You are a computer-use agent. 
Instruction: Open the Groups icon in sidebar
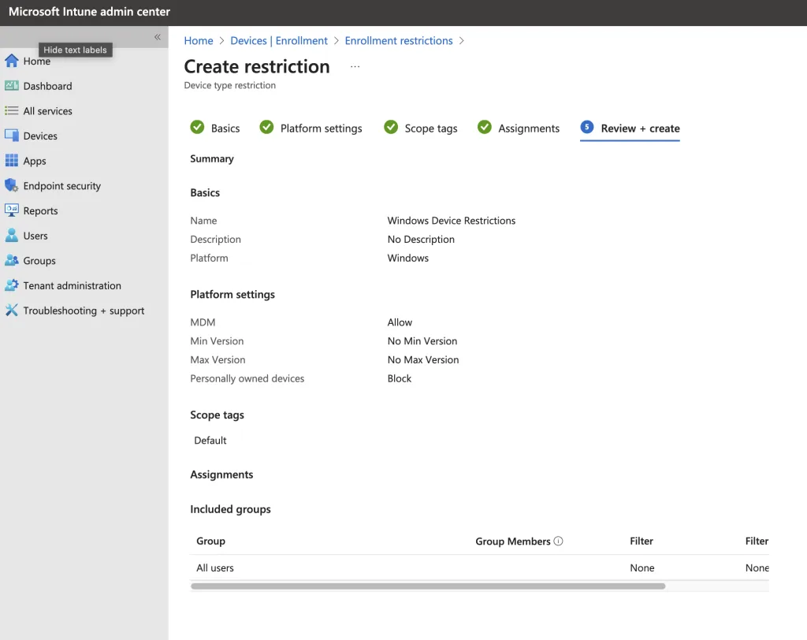[11, 260]
